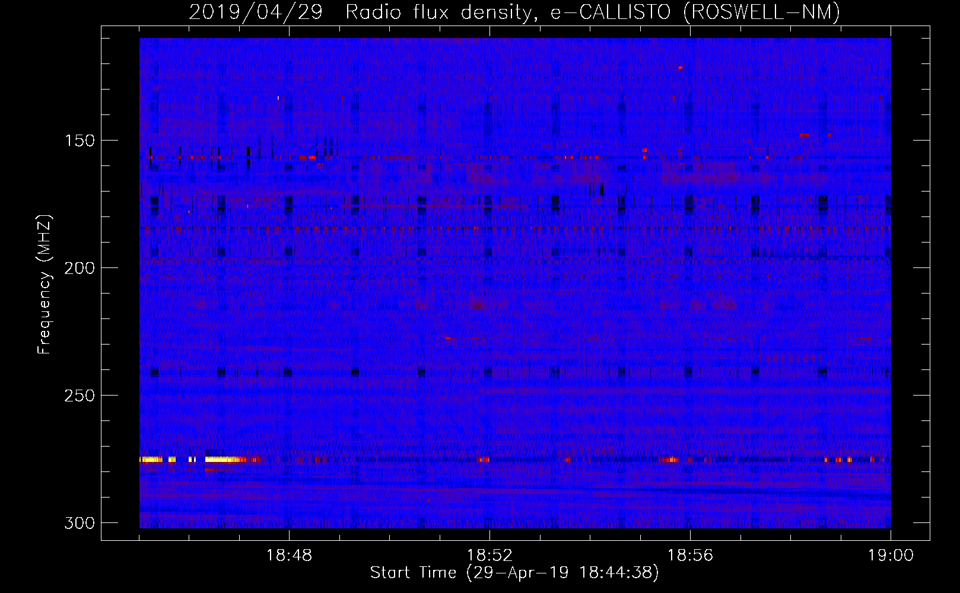960x593 pixels.
Task: Click the 200 frequency tick label
Action: click(80, 268)
